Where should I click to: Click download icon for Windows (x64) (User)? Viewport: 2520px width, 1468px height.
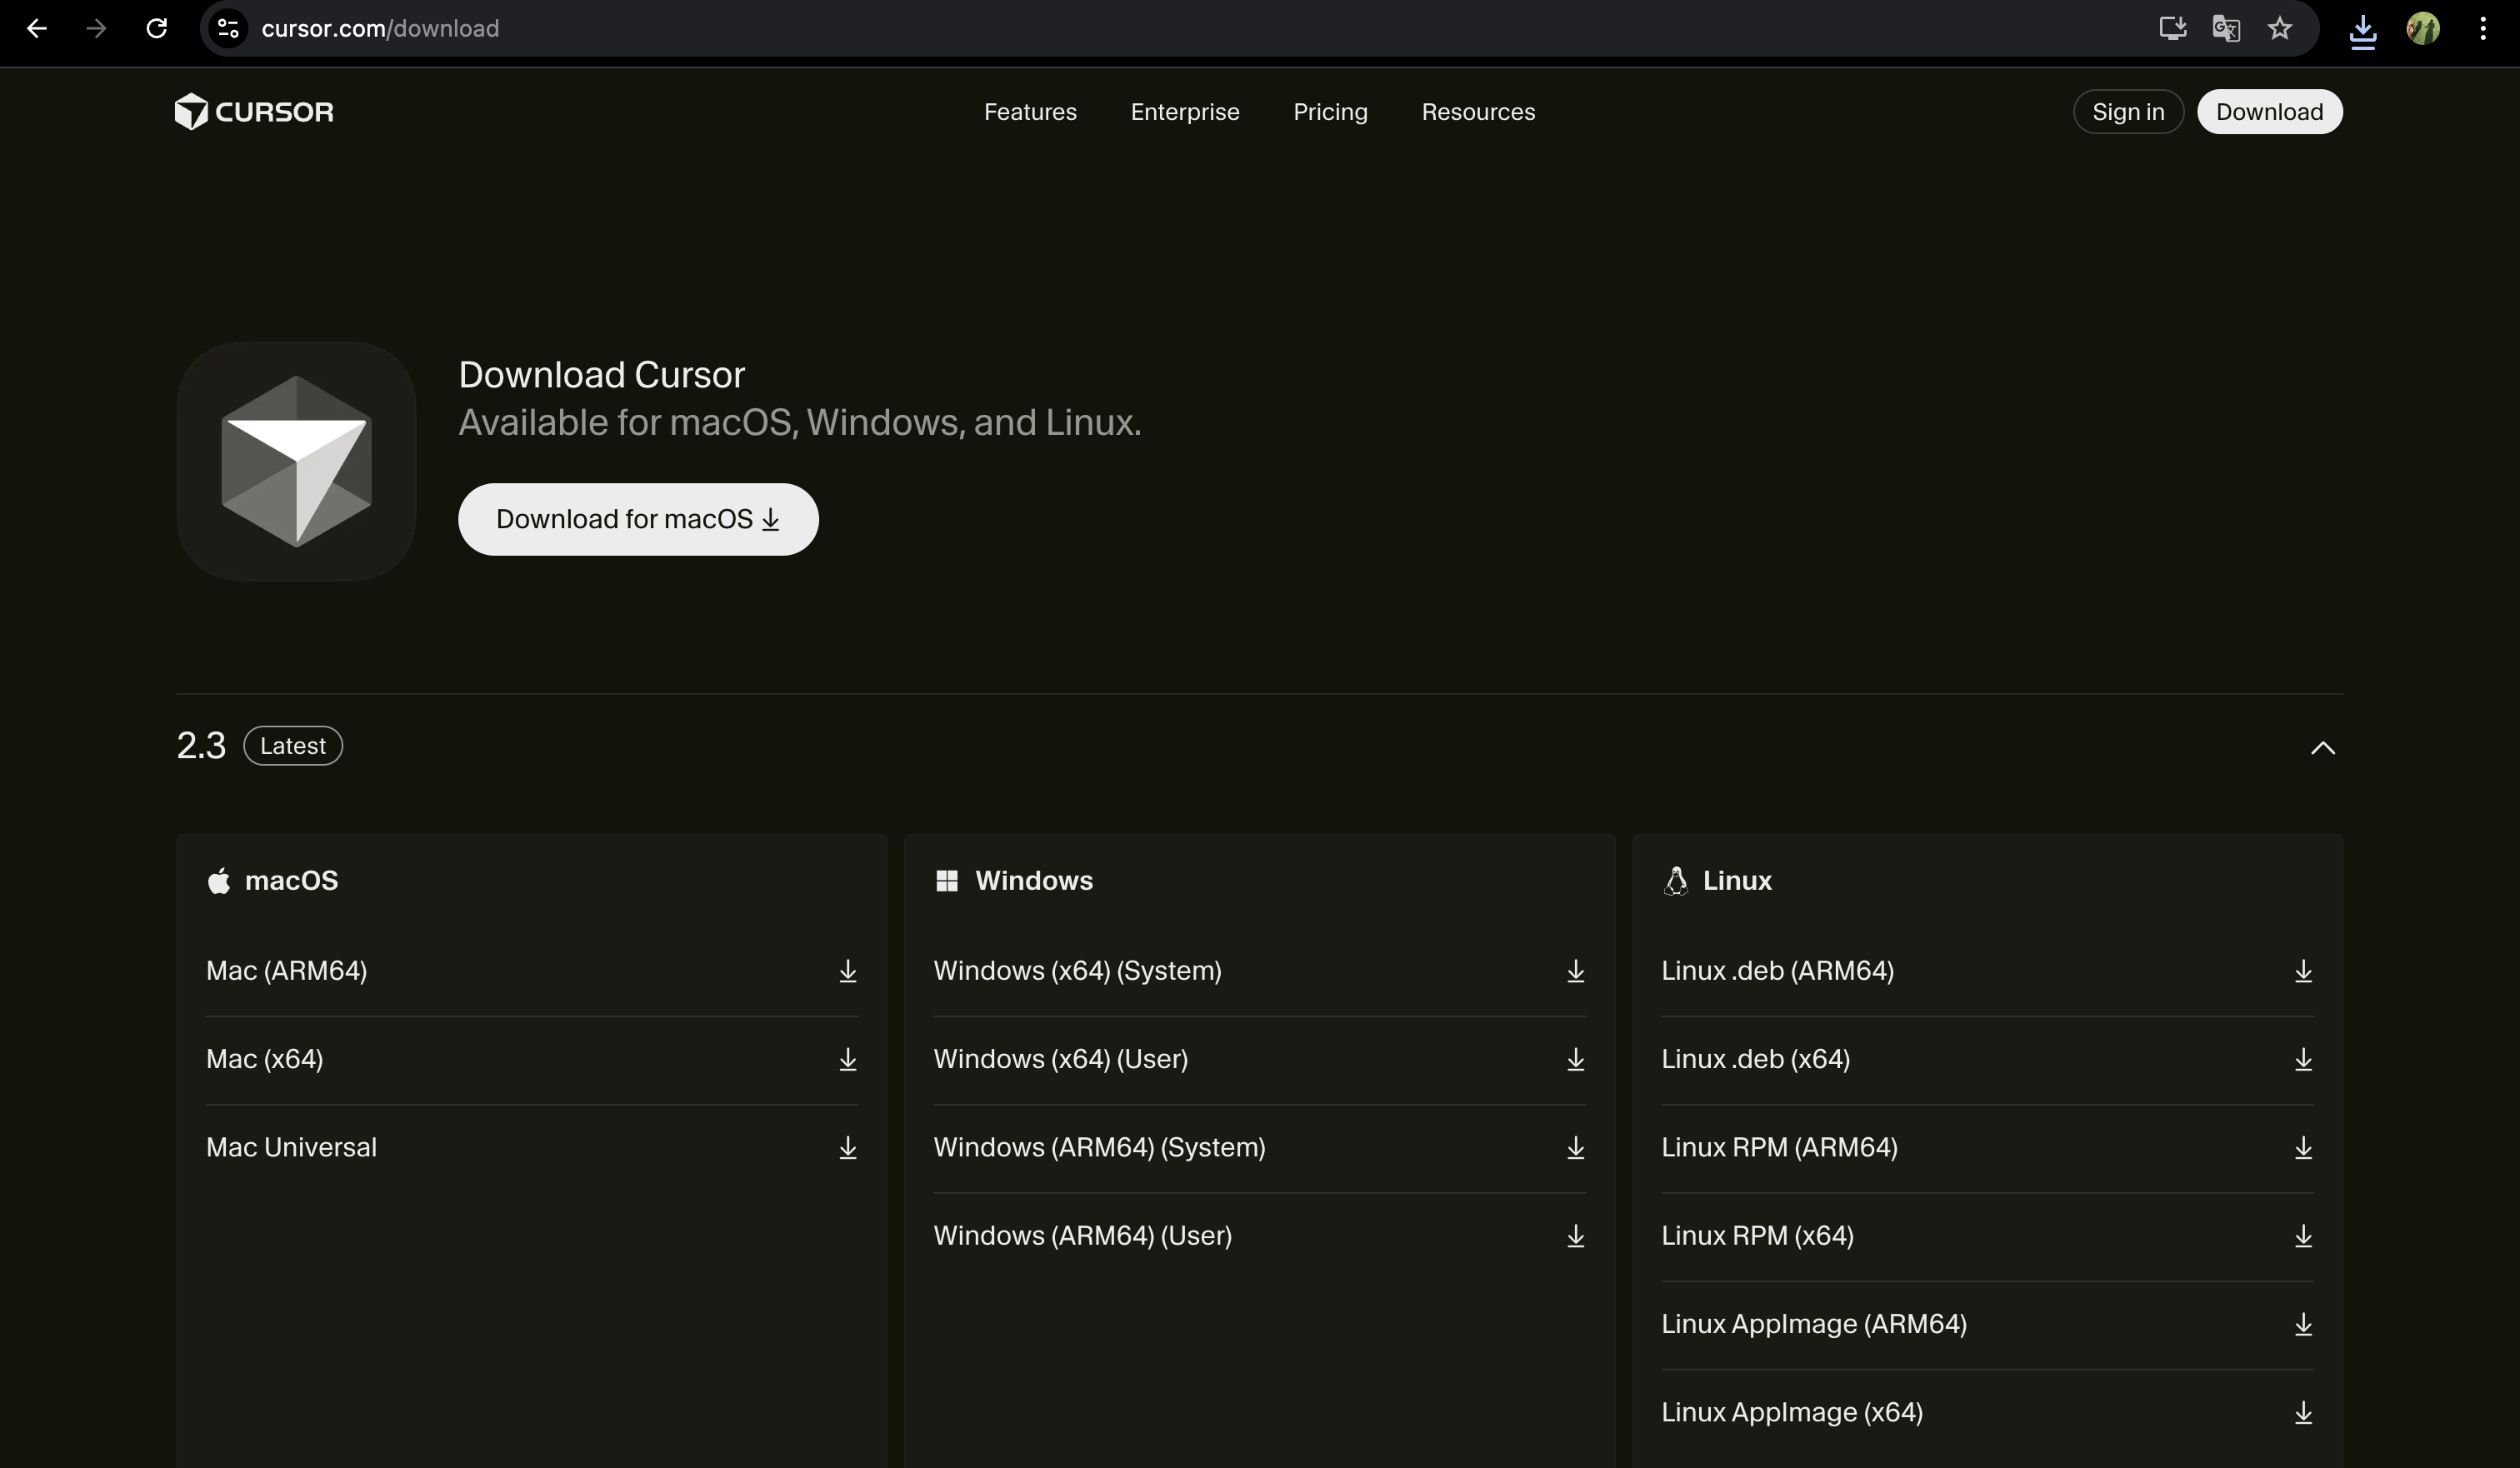coord(1575,1059)
